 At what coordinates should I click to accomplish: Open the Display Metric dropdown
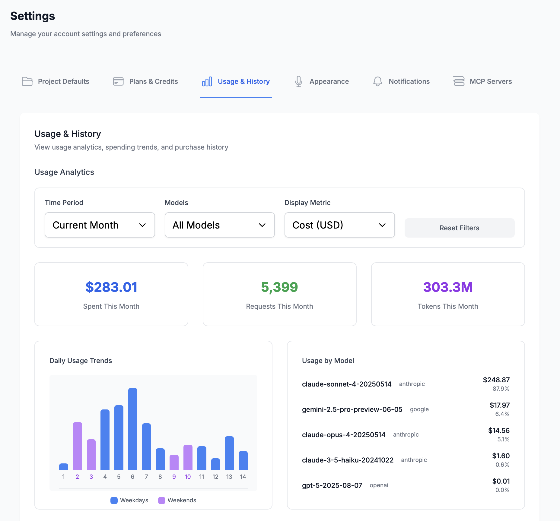tap(339, 225)
